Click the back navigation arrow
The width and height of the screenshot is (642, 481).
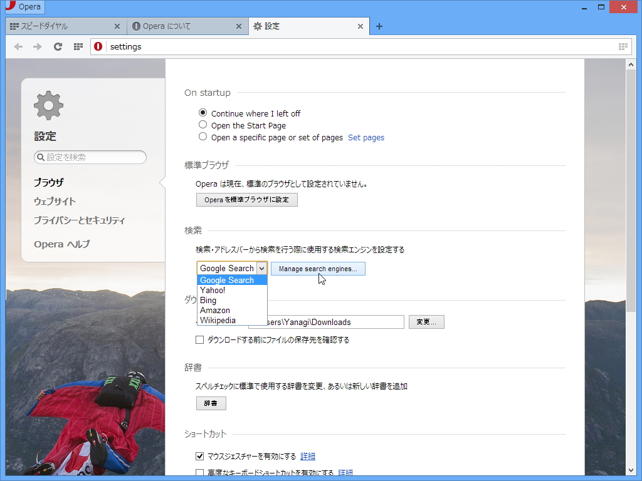click(x=18, y=46)
